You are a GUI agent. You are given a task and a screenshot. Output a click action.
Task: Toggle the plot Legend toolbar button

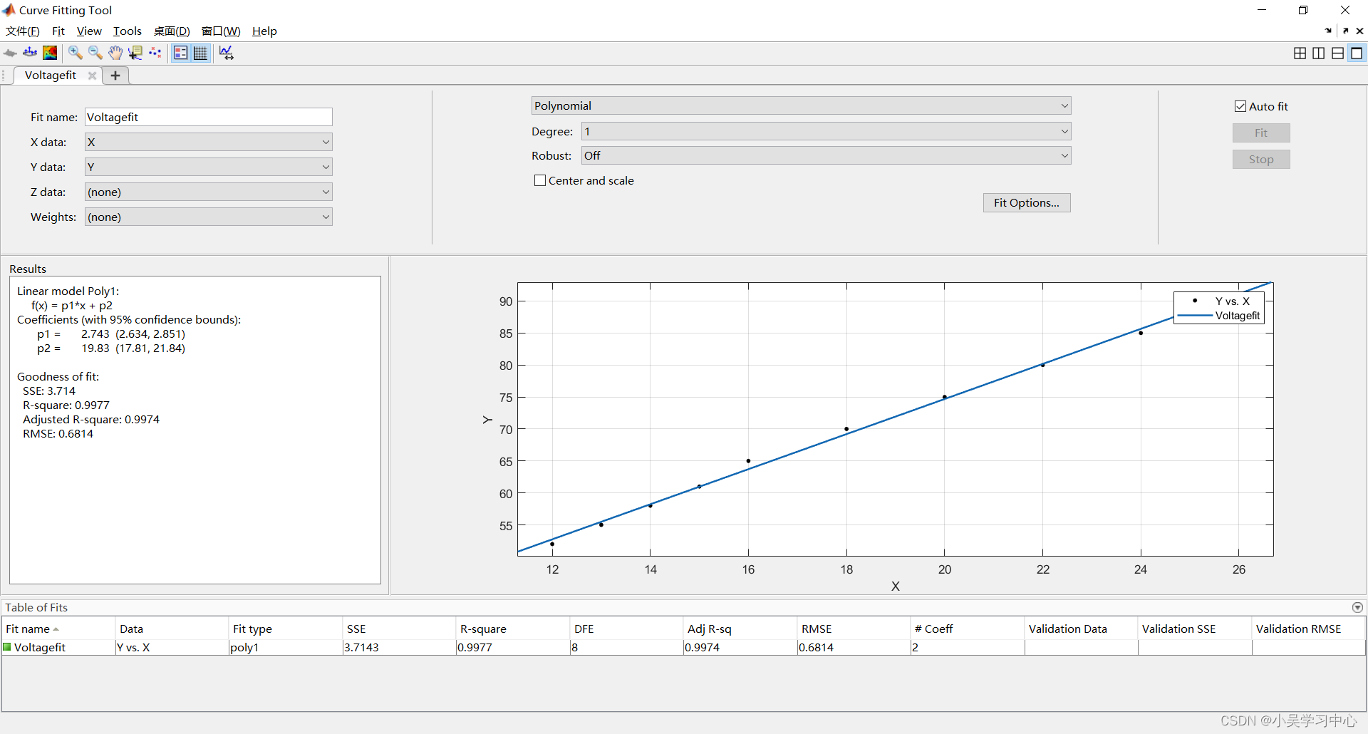pos(181,53)
